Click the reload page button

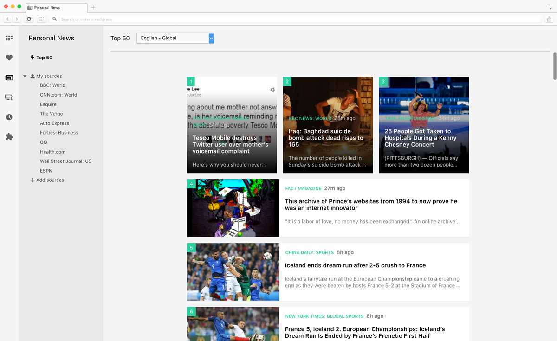pyautogui.click(x=29, y=19)
